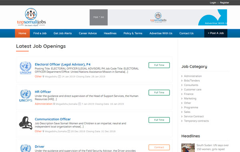Open the HR Officer job title
This screenshot has height=152, width=240.
[43, 92]
